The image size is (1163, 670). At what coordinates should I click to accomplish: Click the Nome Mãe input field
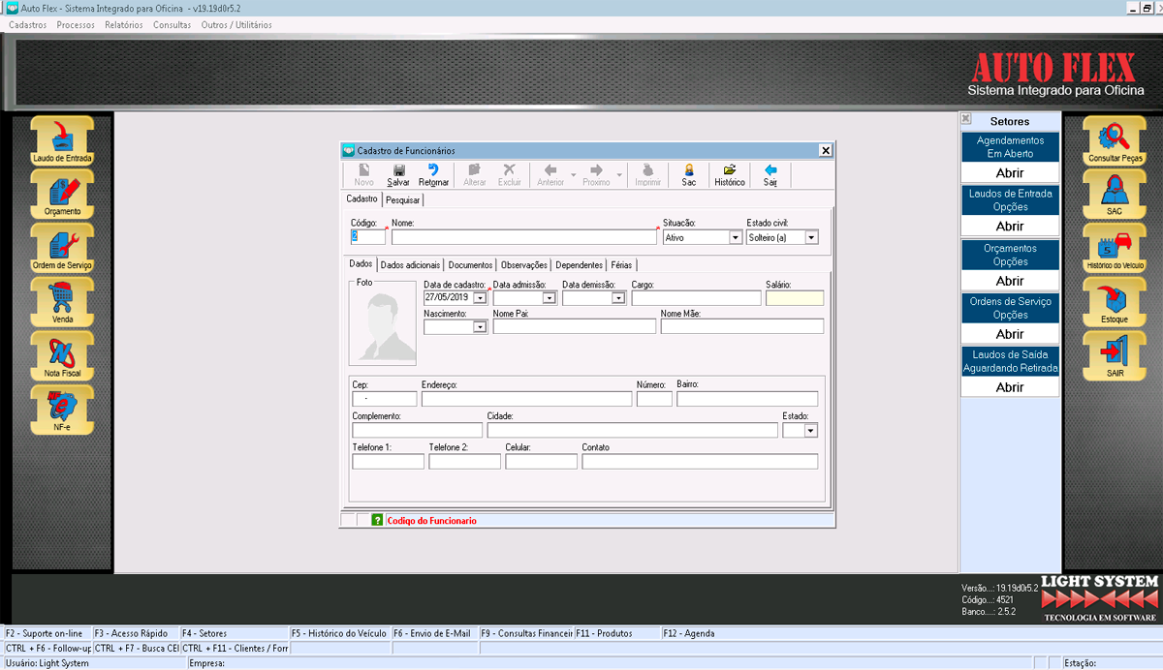tap(742, 327)
